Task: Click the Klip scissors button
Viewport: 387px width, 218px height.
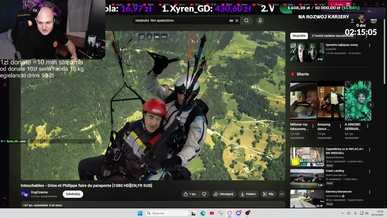Action: pos(268,194)
